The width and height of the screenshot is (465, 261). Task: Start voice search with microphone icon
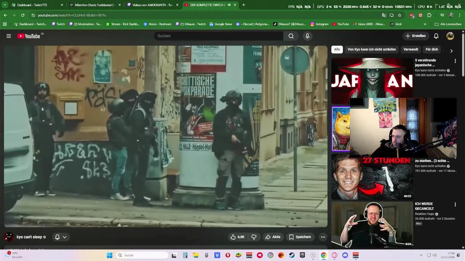tap(307, 36)
